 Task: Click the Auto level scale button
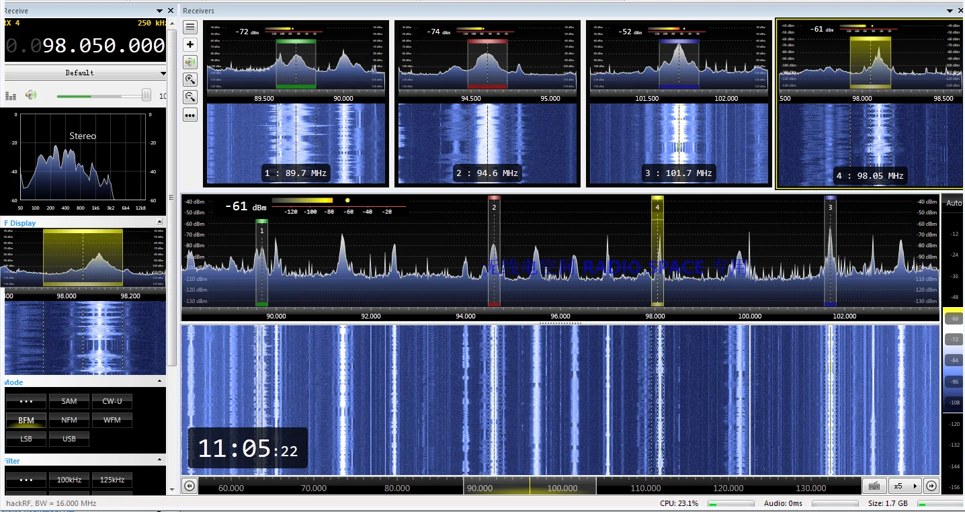[x=954, y=203]
